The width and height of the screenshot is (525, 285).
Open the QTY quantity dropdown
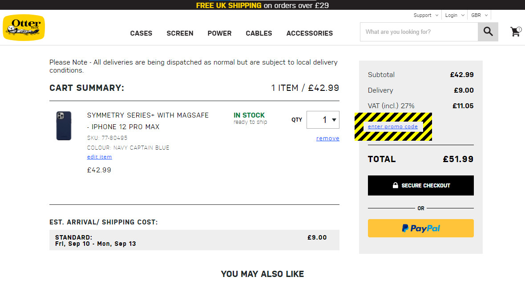click(x=323, y=120)
